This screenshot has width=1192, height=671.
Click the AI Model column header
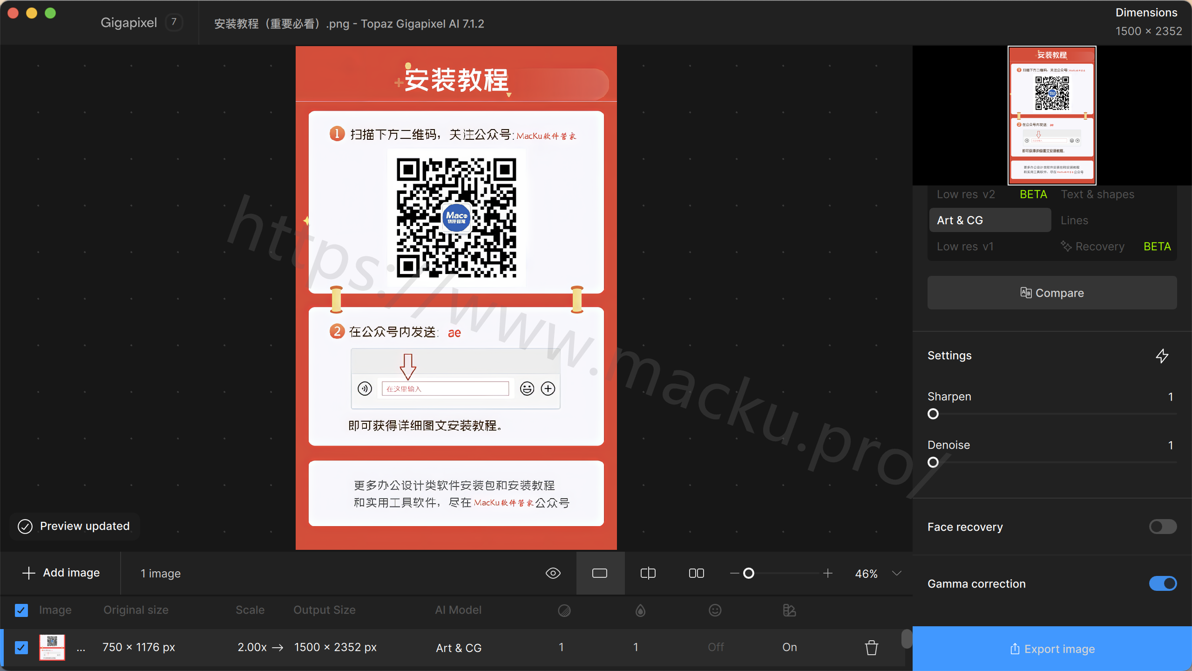pyautogui.click(x=458, y=610)
